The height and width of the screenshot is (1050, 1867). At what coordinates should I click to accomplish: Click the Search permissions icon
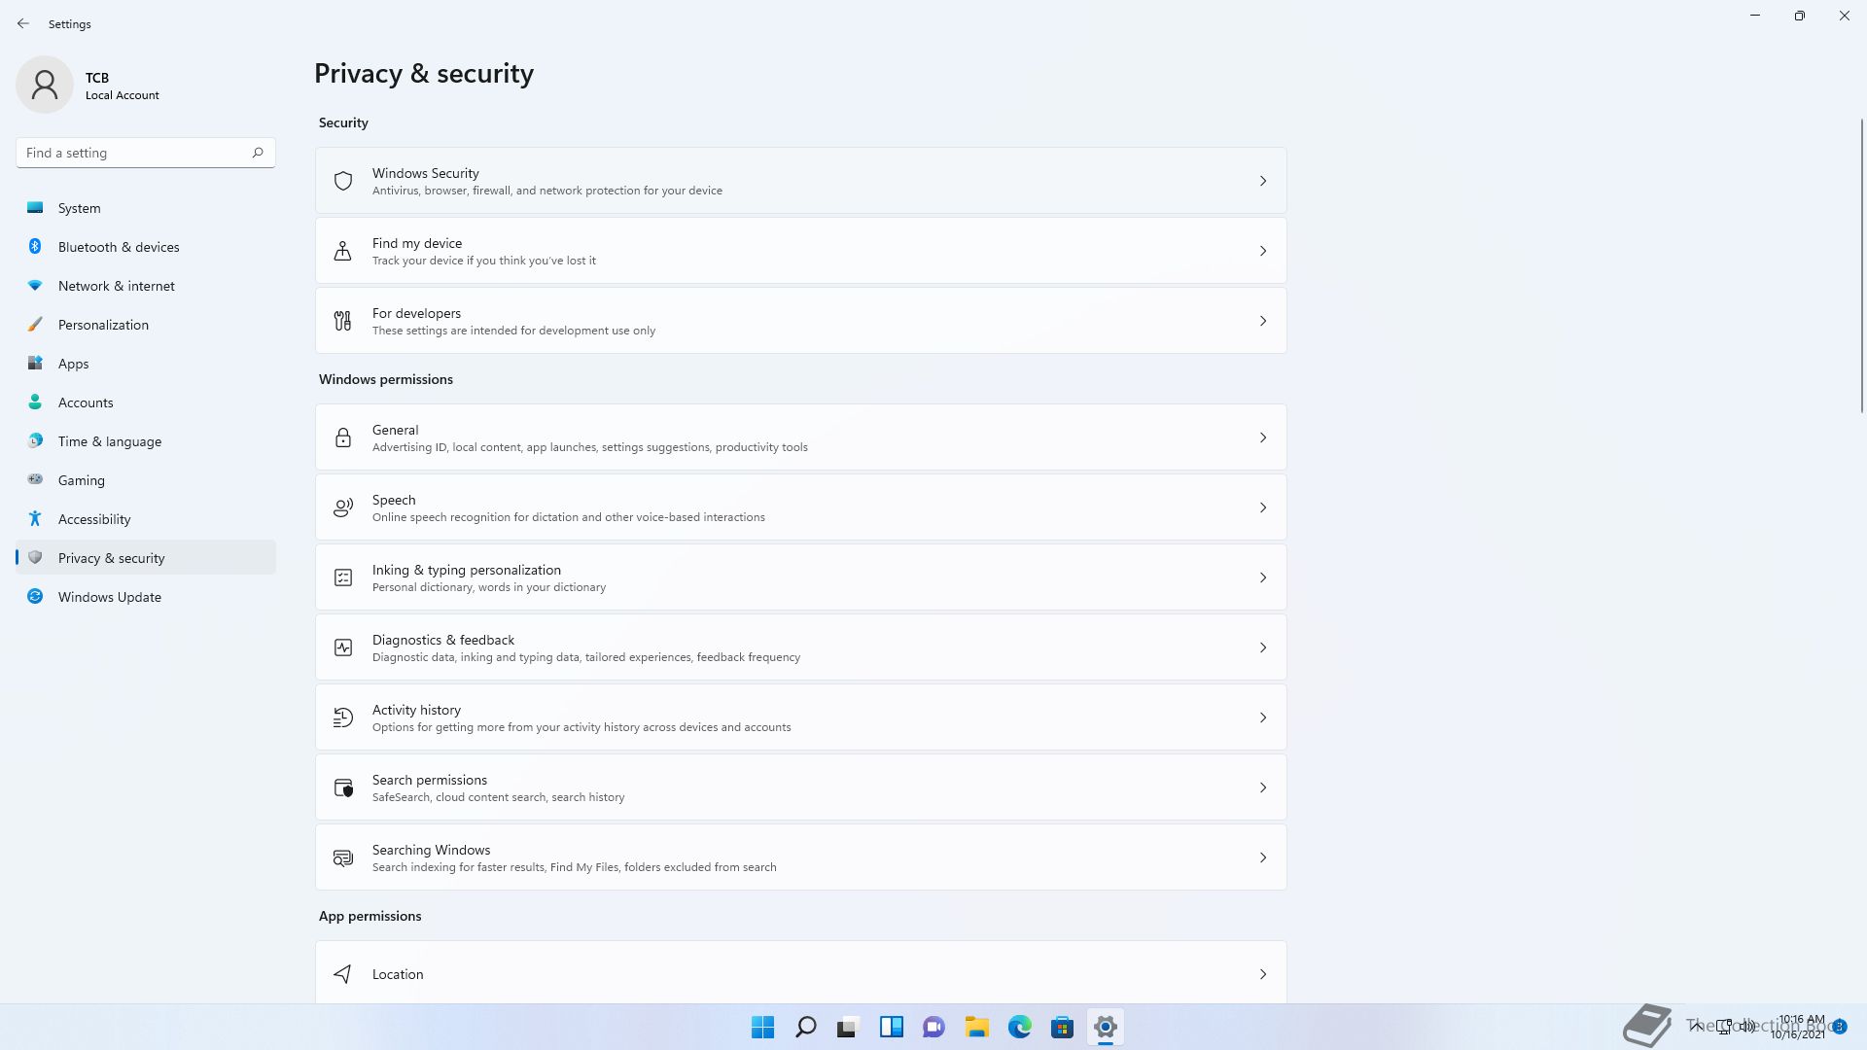point(342,787)
